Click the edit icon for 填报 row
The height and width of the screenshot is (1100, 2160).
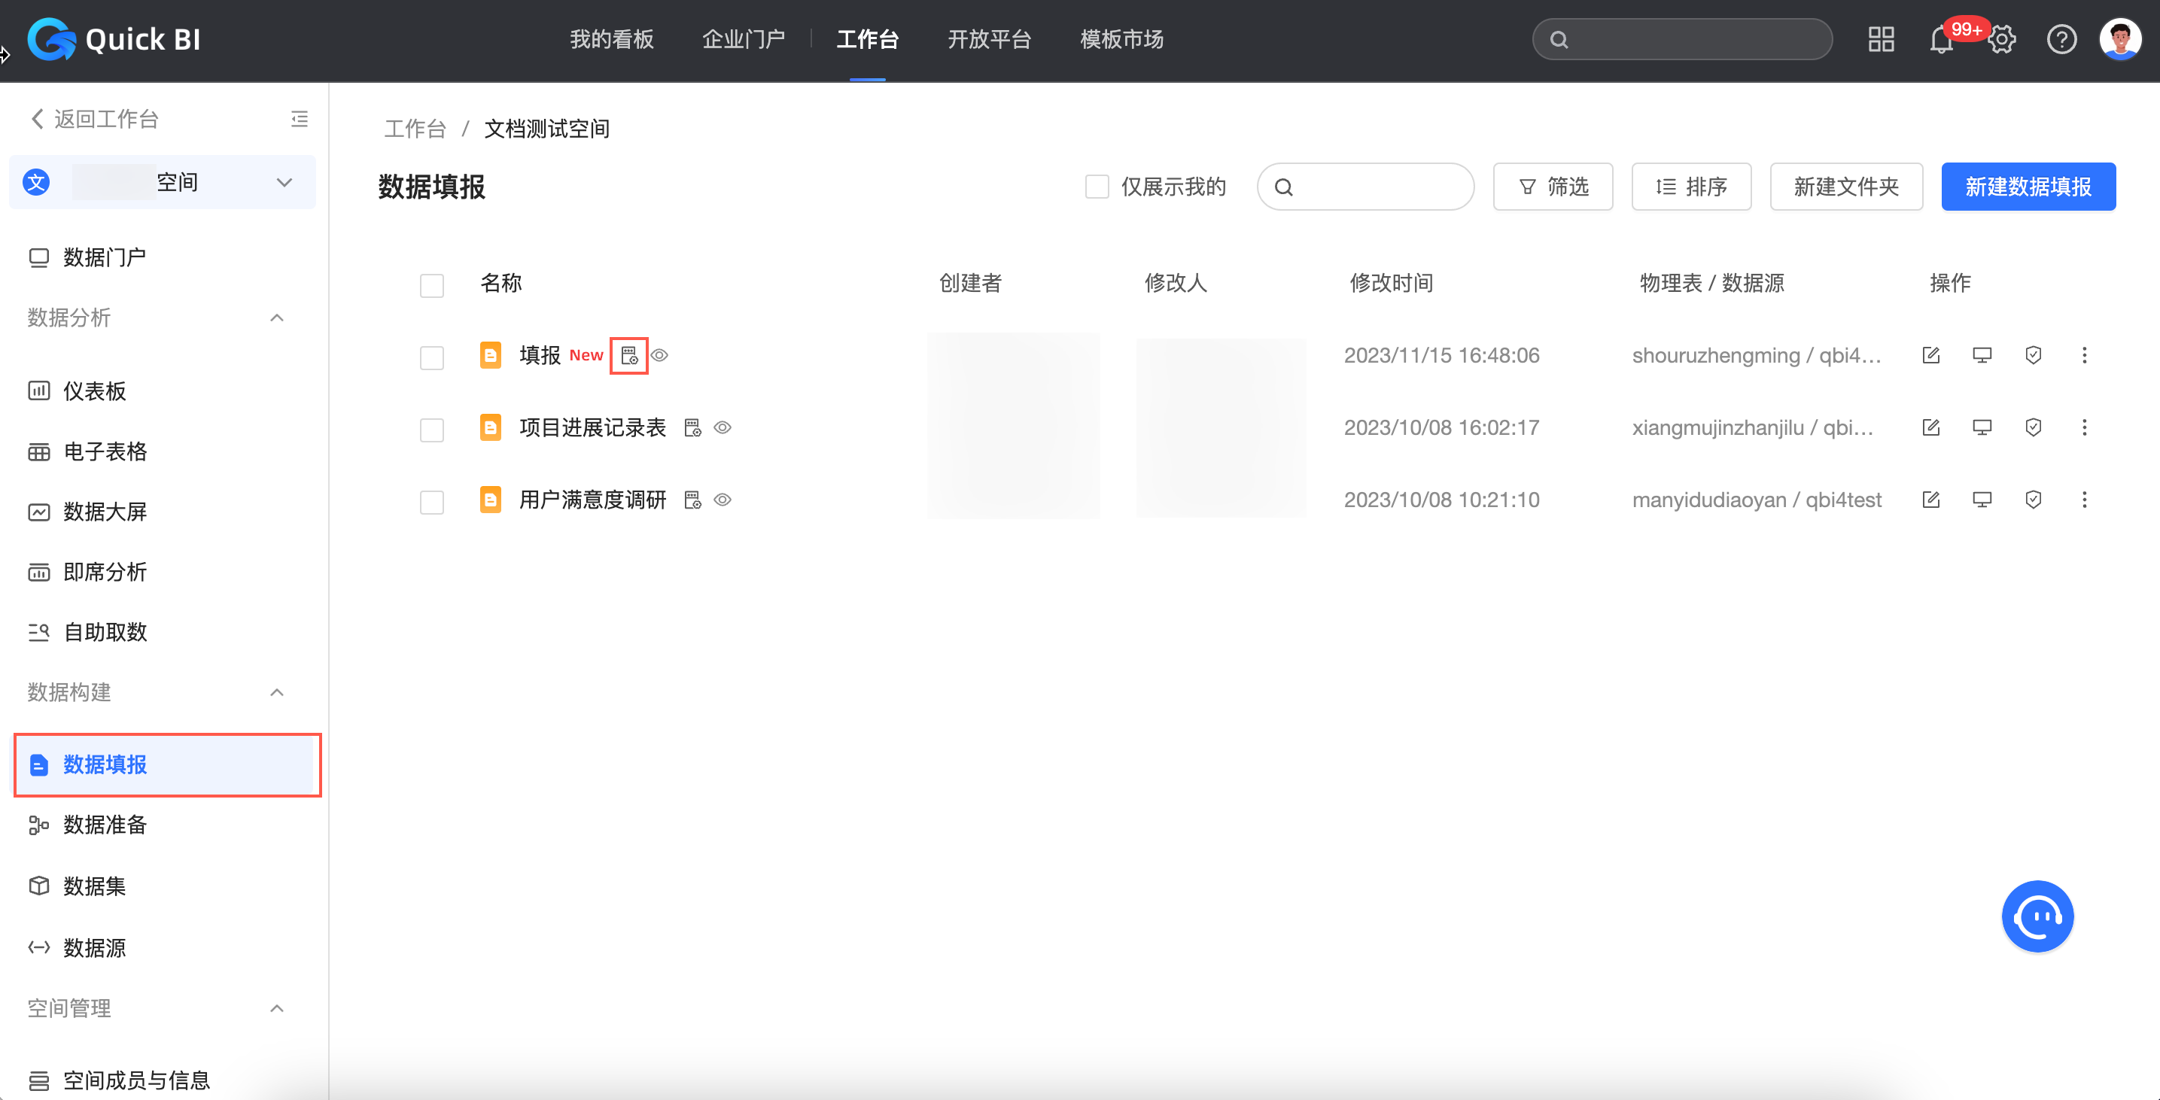tap(1930, 355)
